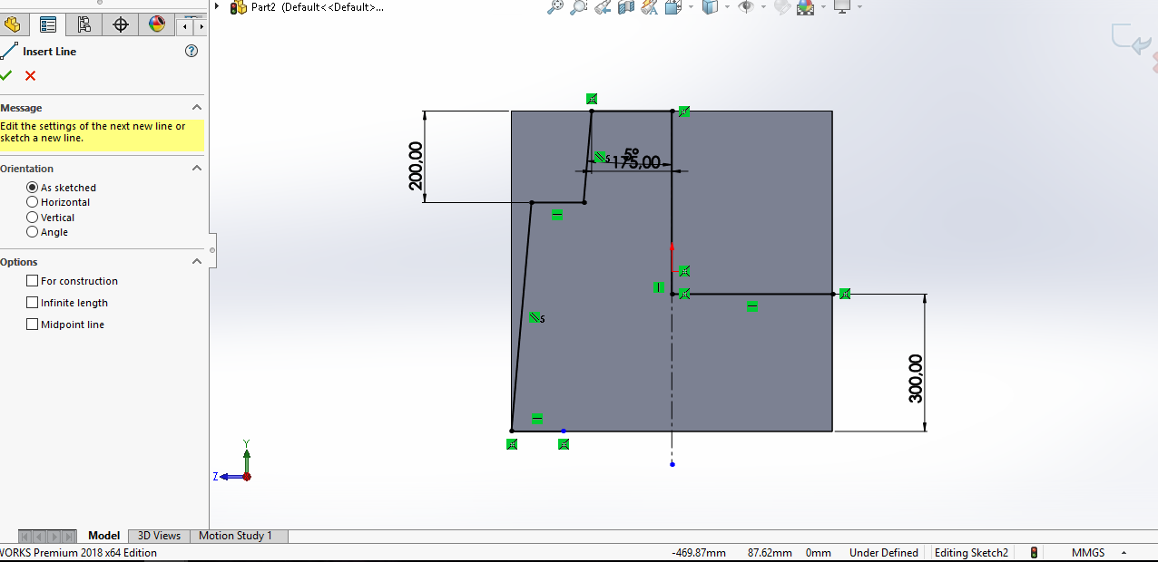Click the Part2 assembly icon in the flyout

tap(239, 7)
